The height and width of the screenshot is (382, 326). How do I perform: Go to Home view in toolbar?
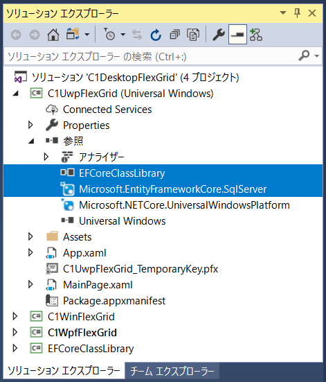pyautogui.click(x=53, y=35)
